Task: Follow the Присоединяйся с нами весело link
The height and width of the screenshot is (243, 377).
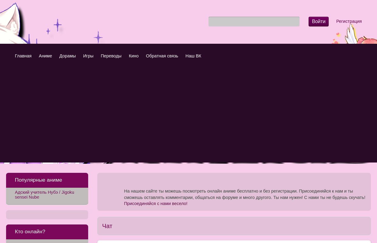Action: click(x=155, y=204)
